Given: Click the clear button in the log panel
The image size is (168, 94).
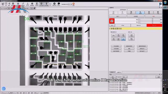Looking at the screenshot, I should click(x=113, y=77).
